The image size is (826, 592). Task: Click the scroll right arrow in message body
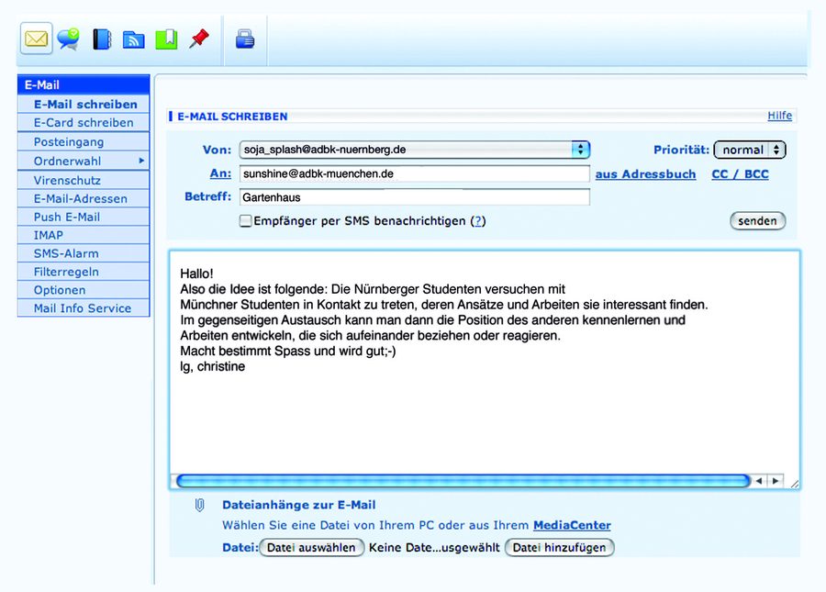[x=776, y=481]
